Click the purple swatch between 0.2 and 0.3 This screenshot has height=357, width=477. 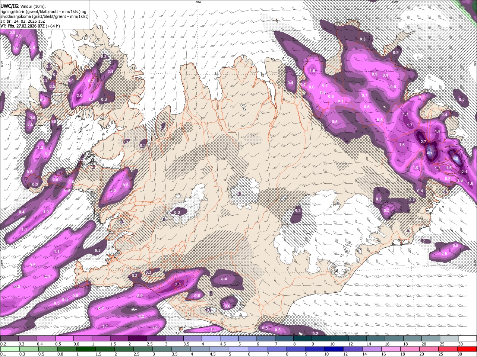coord(9,339)
